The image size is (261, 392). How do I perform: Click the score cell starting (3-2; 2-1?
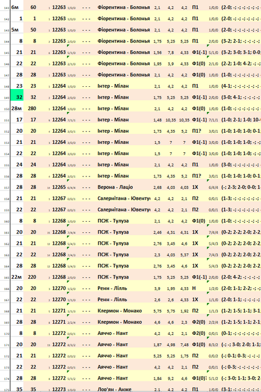[241, 41]
